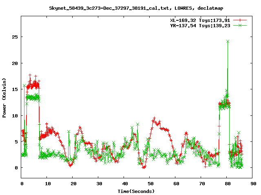Click the Time(Seconds) x-axis label

tap(136, 191)
